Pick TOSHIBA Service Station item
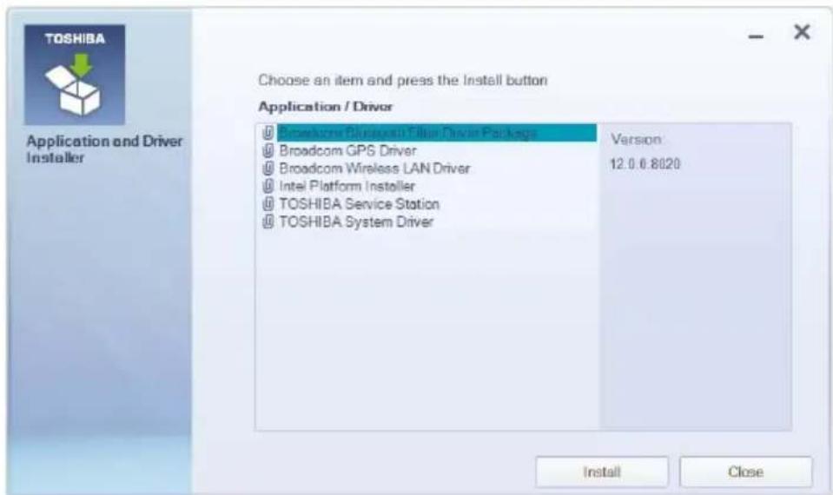833x495 pixels. (359, 204)
